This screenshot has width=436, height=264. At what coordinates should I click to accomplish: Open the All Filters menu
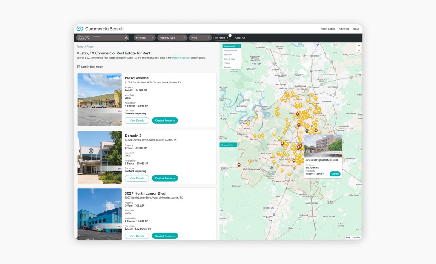click(222, 38)
